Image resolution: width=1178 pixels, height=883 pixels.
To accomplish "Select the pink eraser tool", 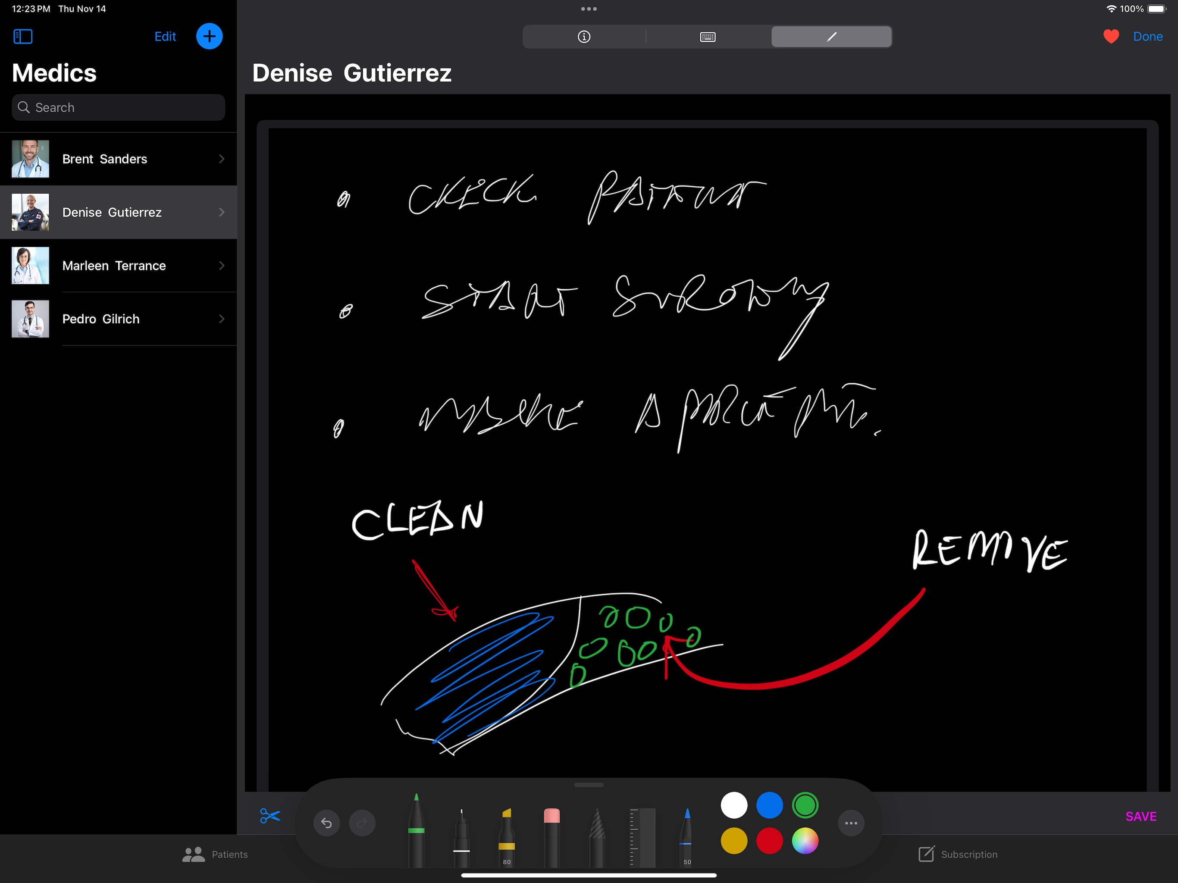I will click(552, 837).
